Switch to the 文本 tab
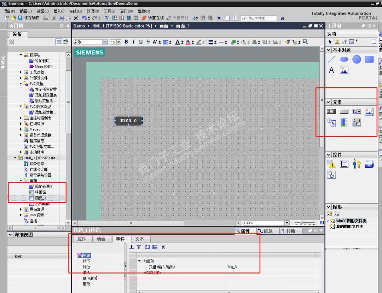The height and width of the screenshot is (293, 382). [x=139, y=239]
